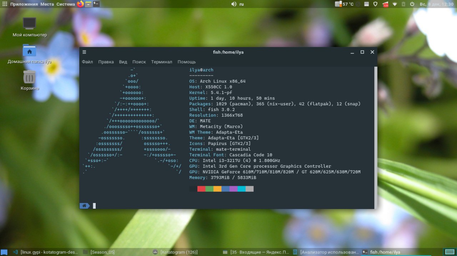
Task: Click the red color block in neofetch palette
Action: click(201, 189)
